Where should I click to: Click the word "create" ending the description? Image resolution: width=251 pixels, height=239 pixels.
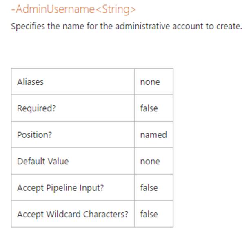point(225,27)
